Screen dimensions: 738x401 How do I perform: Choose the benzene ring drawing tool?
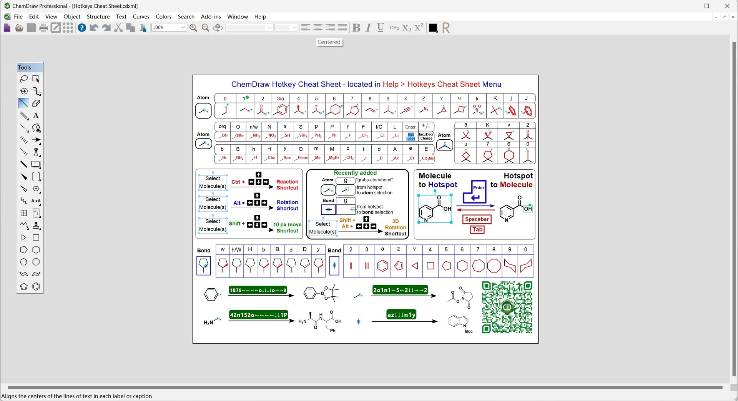tap(36, 286)
